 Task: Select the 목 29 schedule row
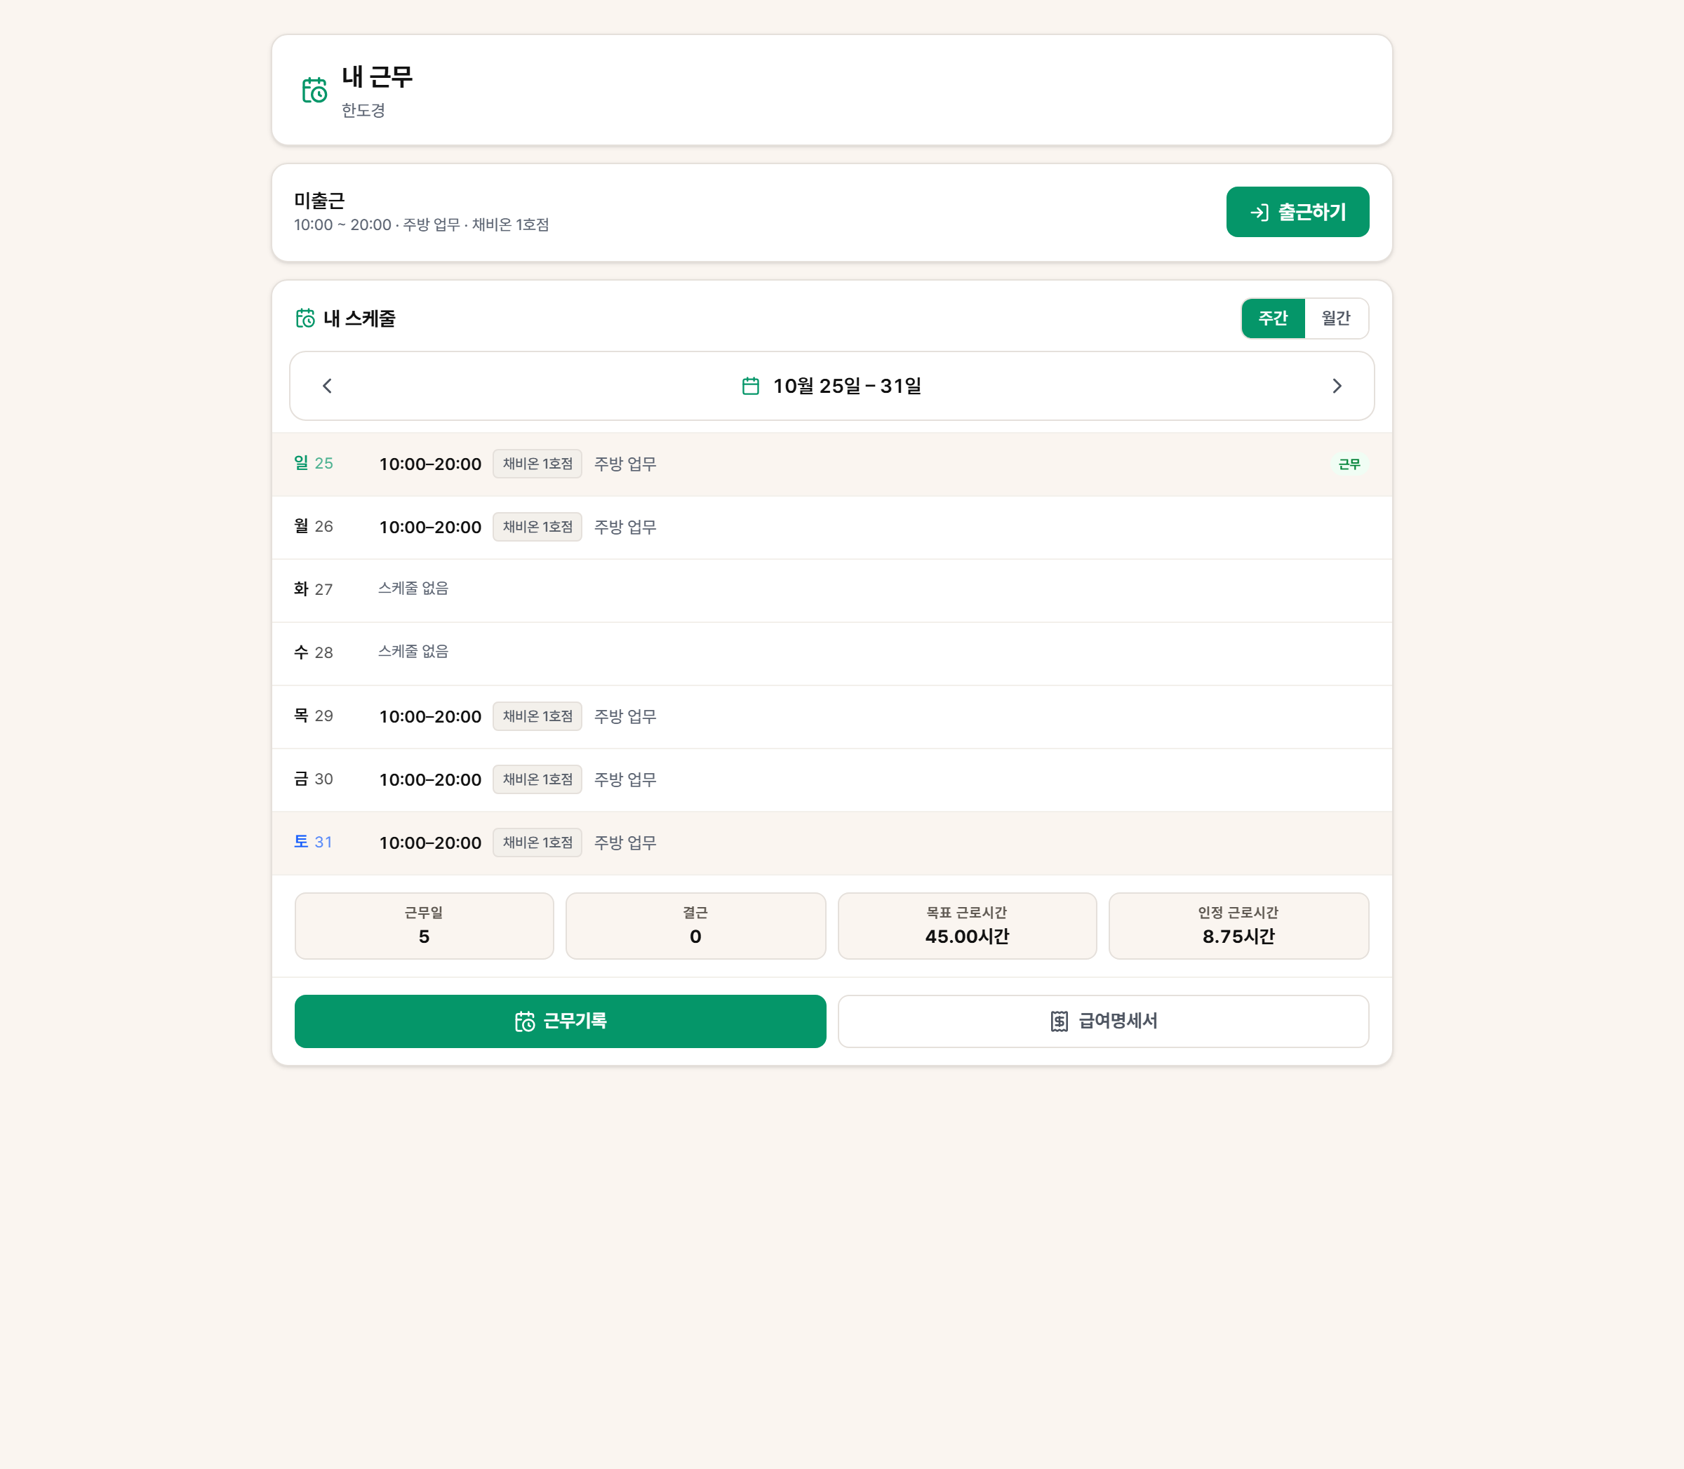[x=831, y=716]
